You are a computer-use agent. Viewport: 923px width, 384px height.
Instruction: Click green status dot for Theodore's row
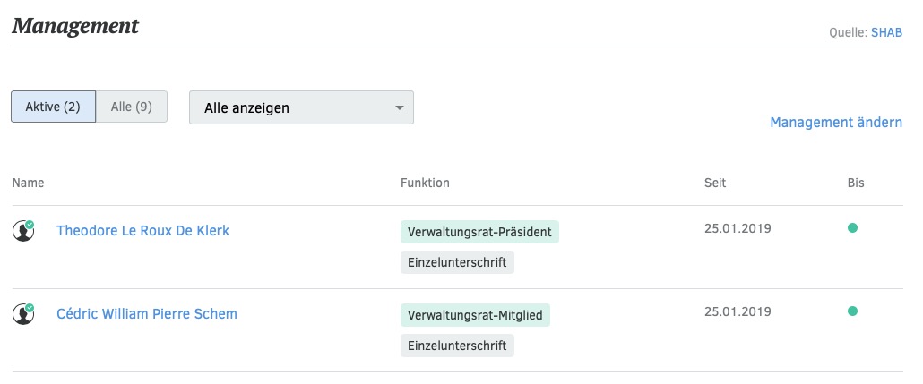[x=852, y=228]
